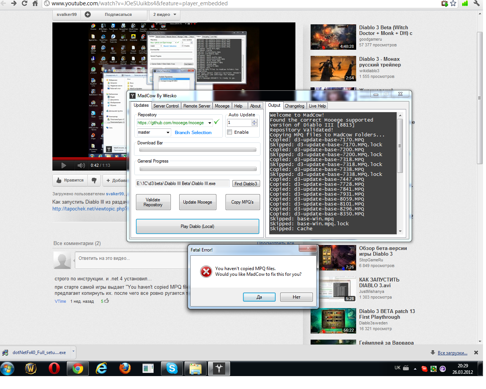
Task: Open Internet Explorer from taskbar
Action: pyautogui.click(x=101, y=368)
